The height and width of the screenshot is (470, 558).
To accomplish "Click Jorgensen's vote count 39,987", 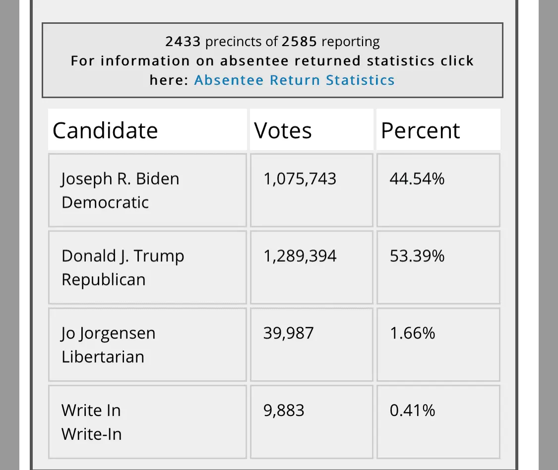I will pos(288,333).
